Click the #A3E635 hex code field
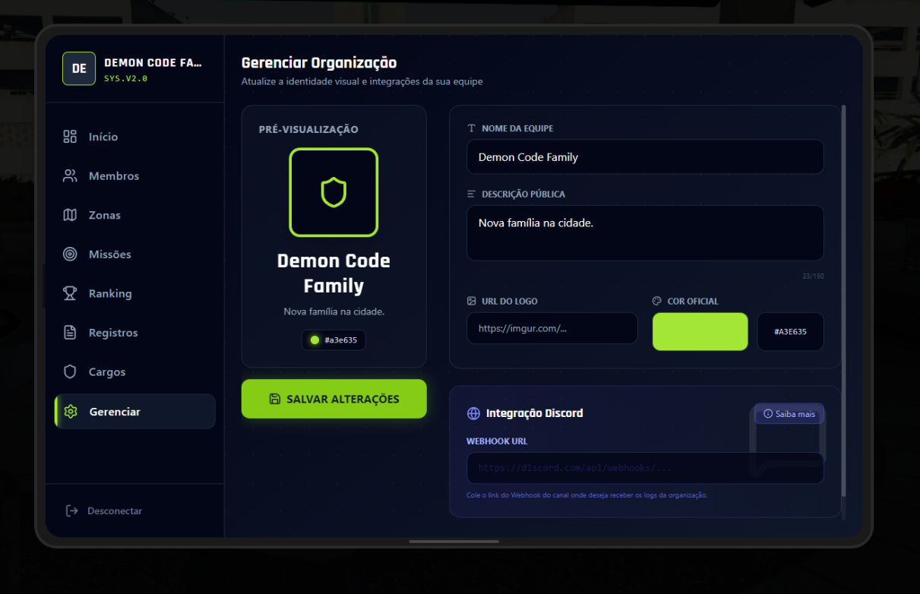Viewport: 920px width, 594px height. (791, 332)
